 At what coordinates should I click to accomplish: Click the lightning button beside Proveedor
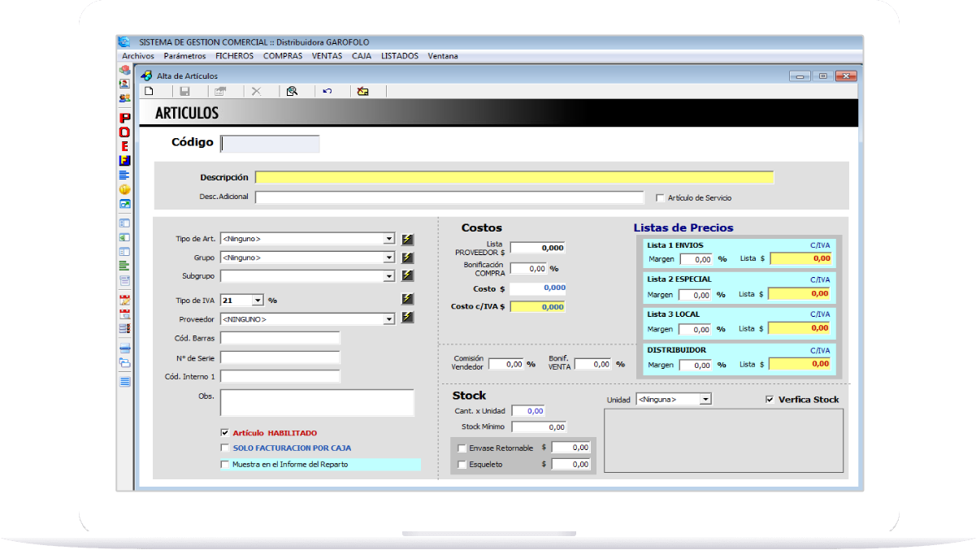click(407, 318)
